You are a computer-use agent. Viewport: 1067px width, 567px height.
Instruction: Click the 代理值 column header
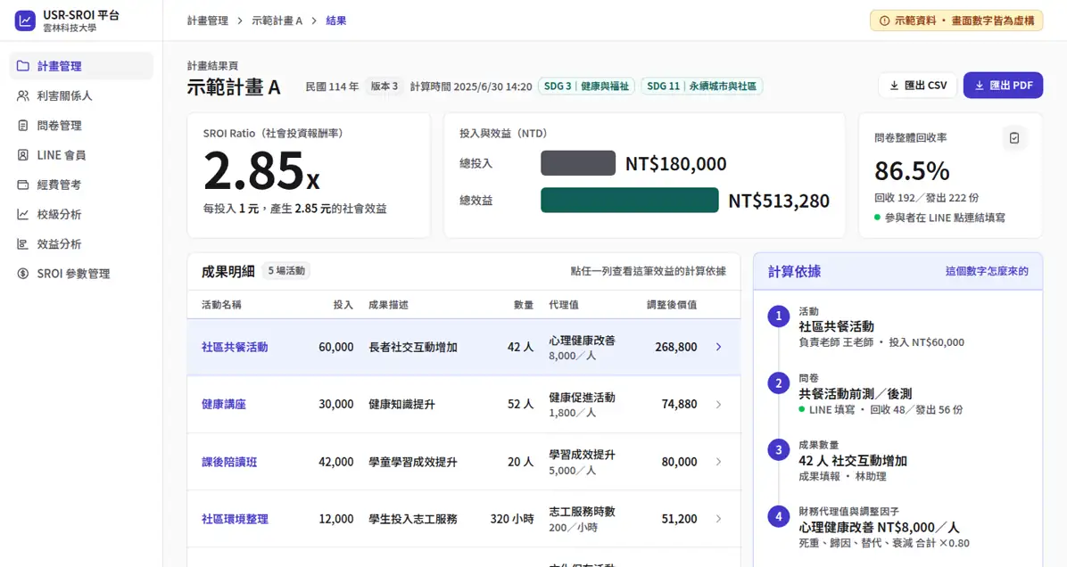564,305
